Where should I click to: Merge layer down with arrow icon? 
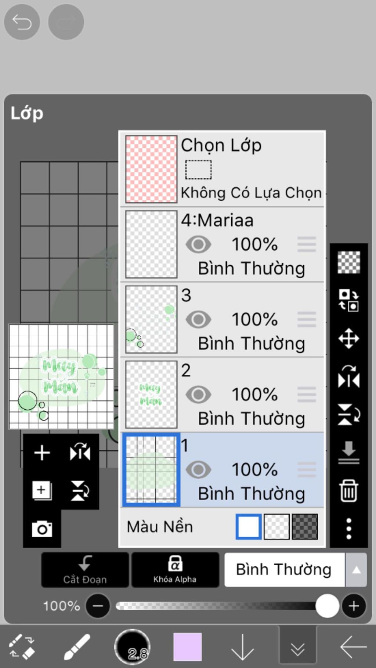pos(348,452)
